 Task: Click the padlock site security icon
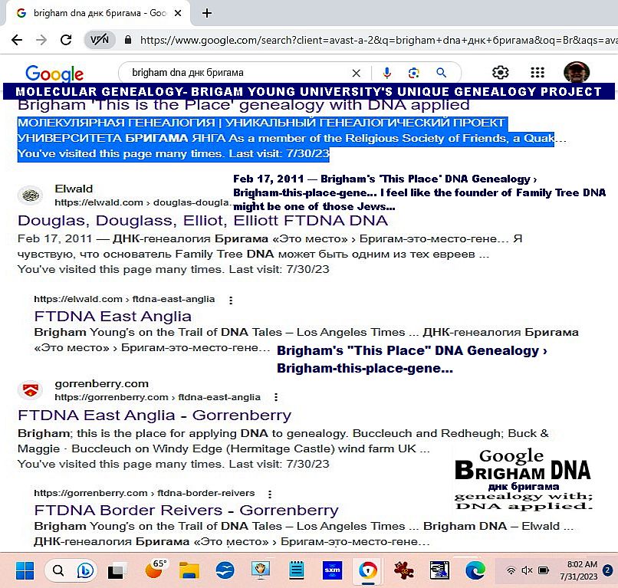click(x=128, y=40)
